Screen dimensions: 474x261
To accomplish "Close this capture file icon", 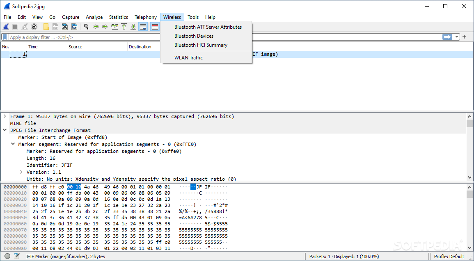I will coord(65,27).
